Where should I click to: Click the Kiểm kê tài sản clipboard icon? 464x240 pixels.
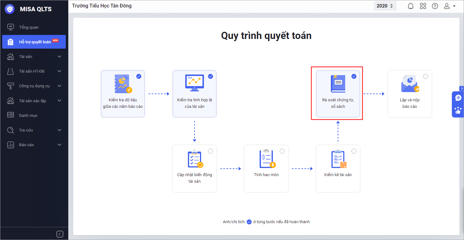pyautogui.click(x=339, y=159)
